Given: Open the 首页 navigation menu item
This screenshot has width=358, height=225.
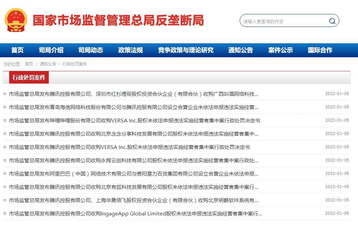Looking at the screenshot, I should [x=17, y=50].
